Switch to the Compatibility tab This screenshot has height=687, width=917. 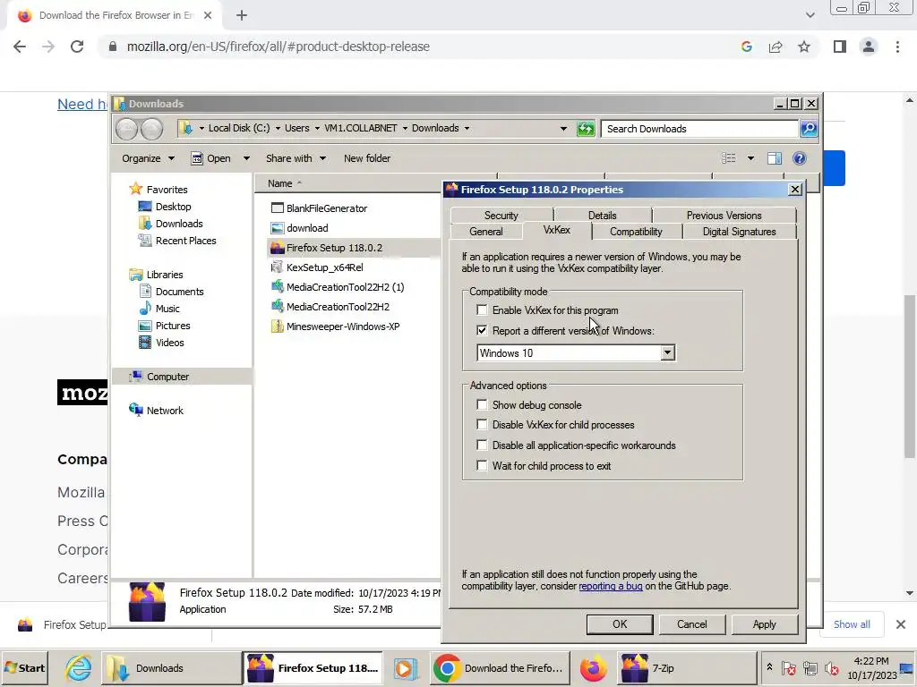tap(637, 232)
